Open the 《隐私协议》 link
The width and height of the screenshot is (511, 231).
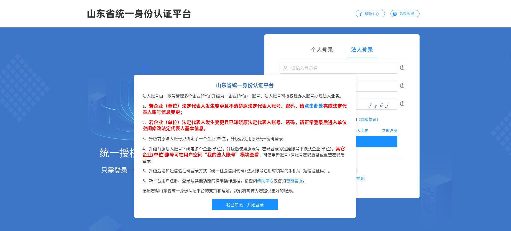[368, 119]
